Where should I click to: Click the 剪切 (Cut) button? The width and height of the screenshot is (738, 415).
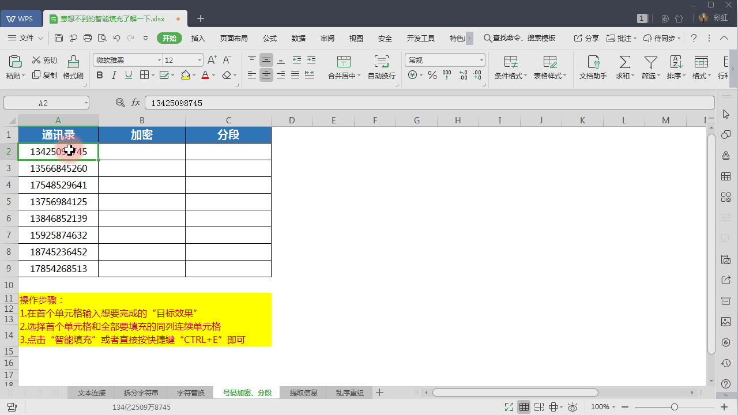pyautogui.click(x=44, y=60)
